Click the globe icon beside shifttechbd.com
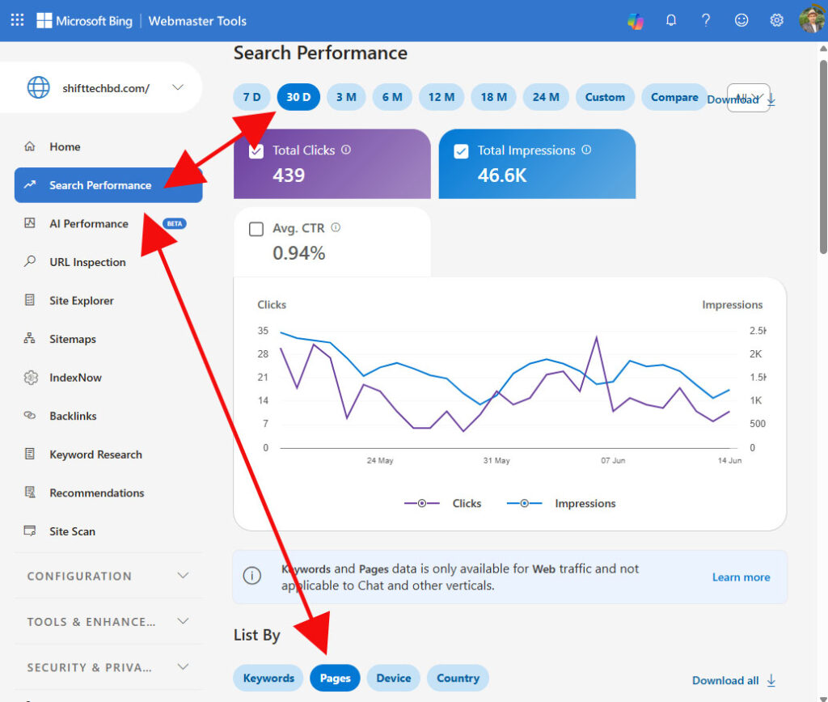This screenshot has height=702, width=828. click(39, 87)
